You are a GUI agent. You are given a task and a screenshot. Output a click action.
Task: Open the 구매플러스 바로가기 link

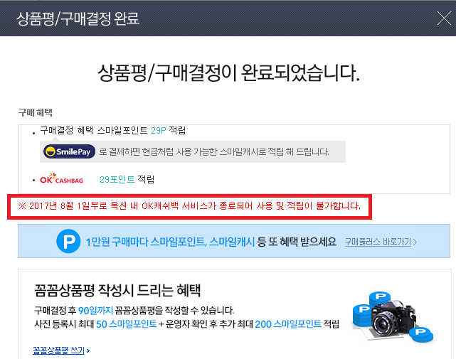click(x=381, y=242)
